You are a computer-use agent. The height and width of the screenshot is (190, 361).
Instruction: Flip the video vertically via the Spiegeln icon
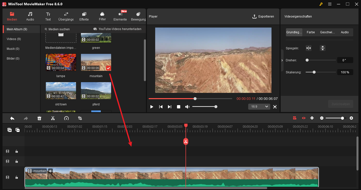point(322,48)
